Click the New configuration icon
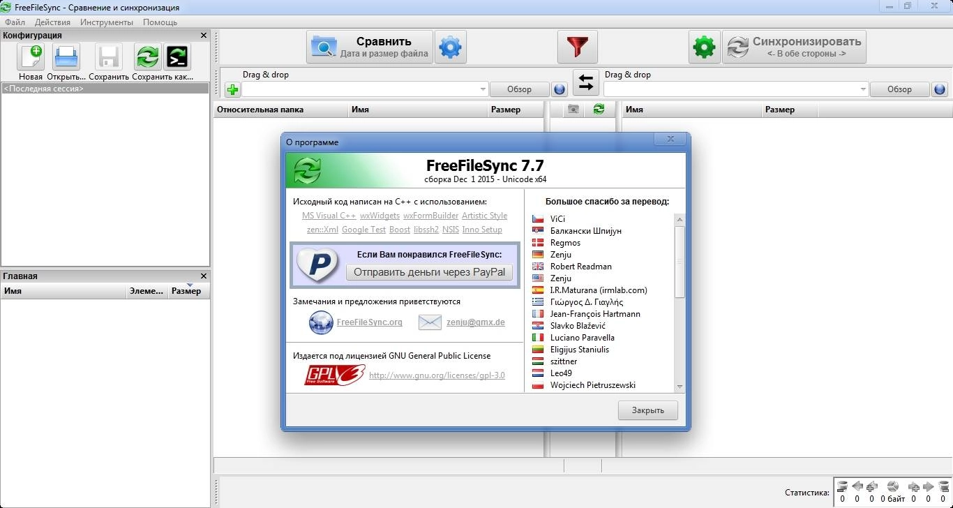Screen dimensions: 953x508 point(31,57)
